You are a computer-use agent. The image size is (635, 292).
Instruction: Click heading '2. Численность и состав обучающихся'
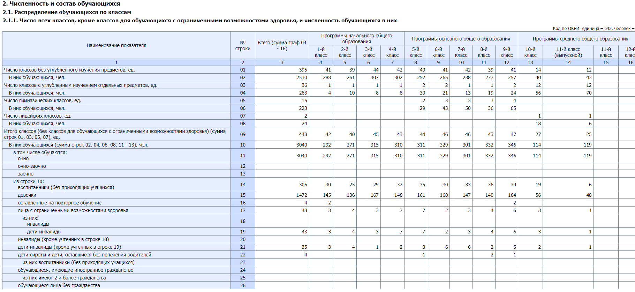pyautogui.click(x=61, y=4)
